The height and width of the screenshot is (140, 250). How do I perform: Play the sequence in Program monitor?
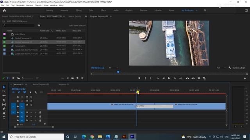pyautogui.click(x=169, y=78)
